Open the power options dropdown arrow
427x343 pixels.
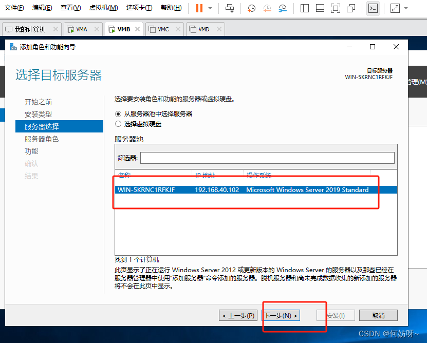[x=210, y=8]
